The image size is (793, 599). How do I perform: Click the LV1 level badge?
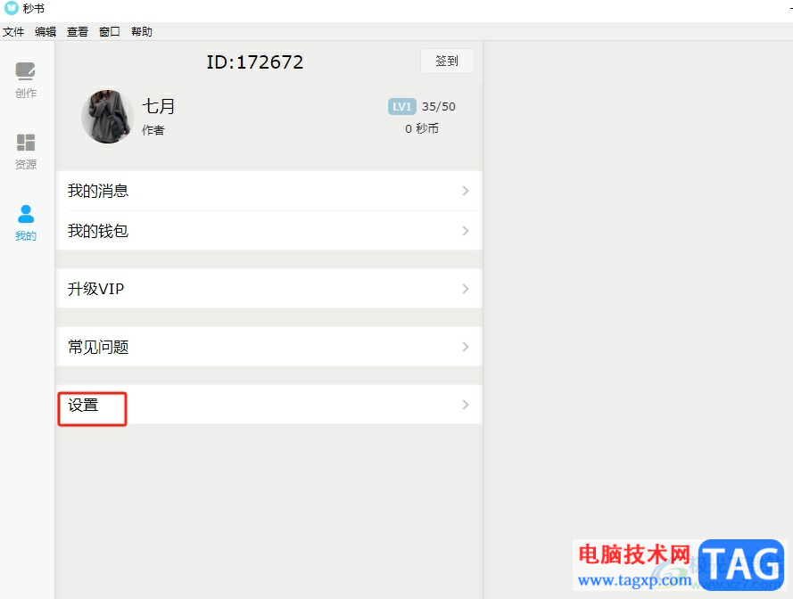pyautogui.click(x=402, y=107)
